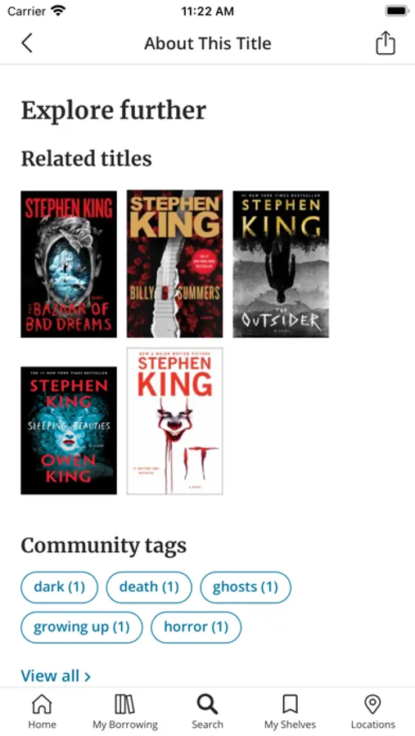Image resolution: width=415 pixels, height=736 pixels.
Task: Go to Home tab icon
Action: tap(42, 705)
